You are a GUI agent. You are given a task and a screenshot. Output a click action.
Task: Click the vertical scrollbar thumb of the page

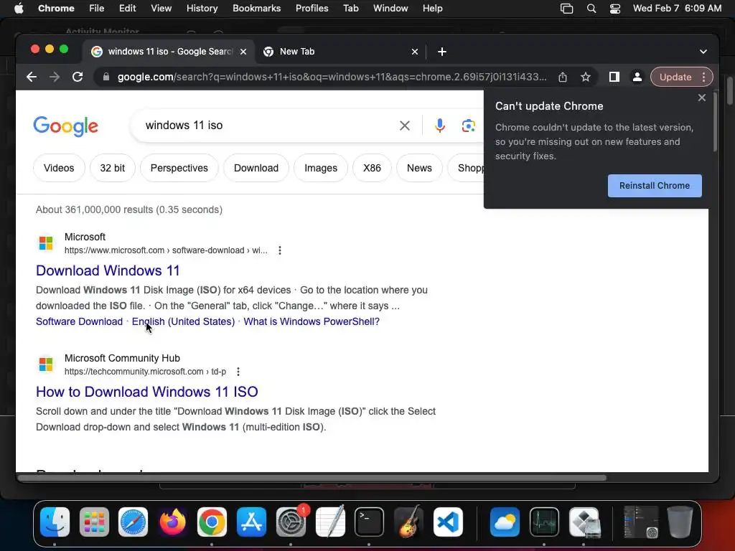tap(715, 122)
